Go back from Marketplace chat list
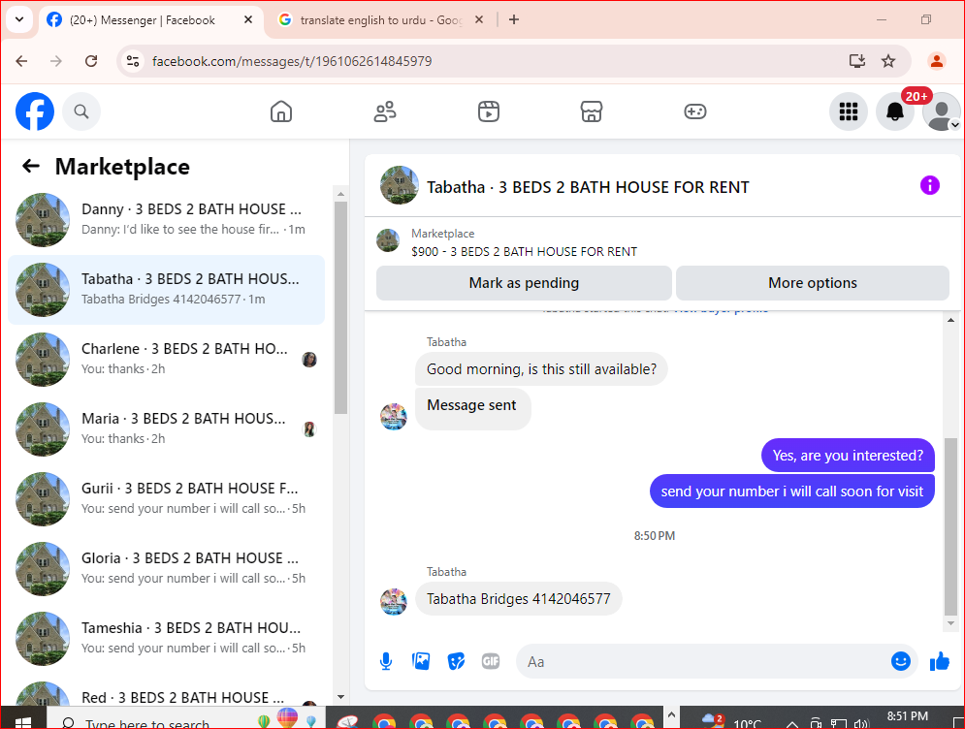This screenshot has width=965, height=729. [31, 166]
